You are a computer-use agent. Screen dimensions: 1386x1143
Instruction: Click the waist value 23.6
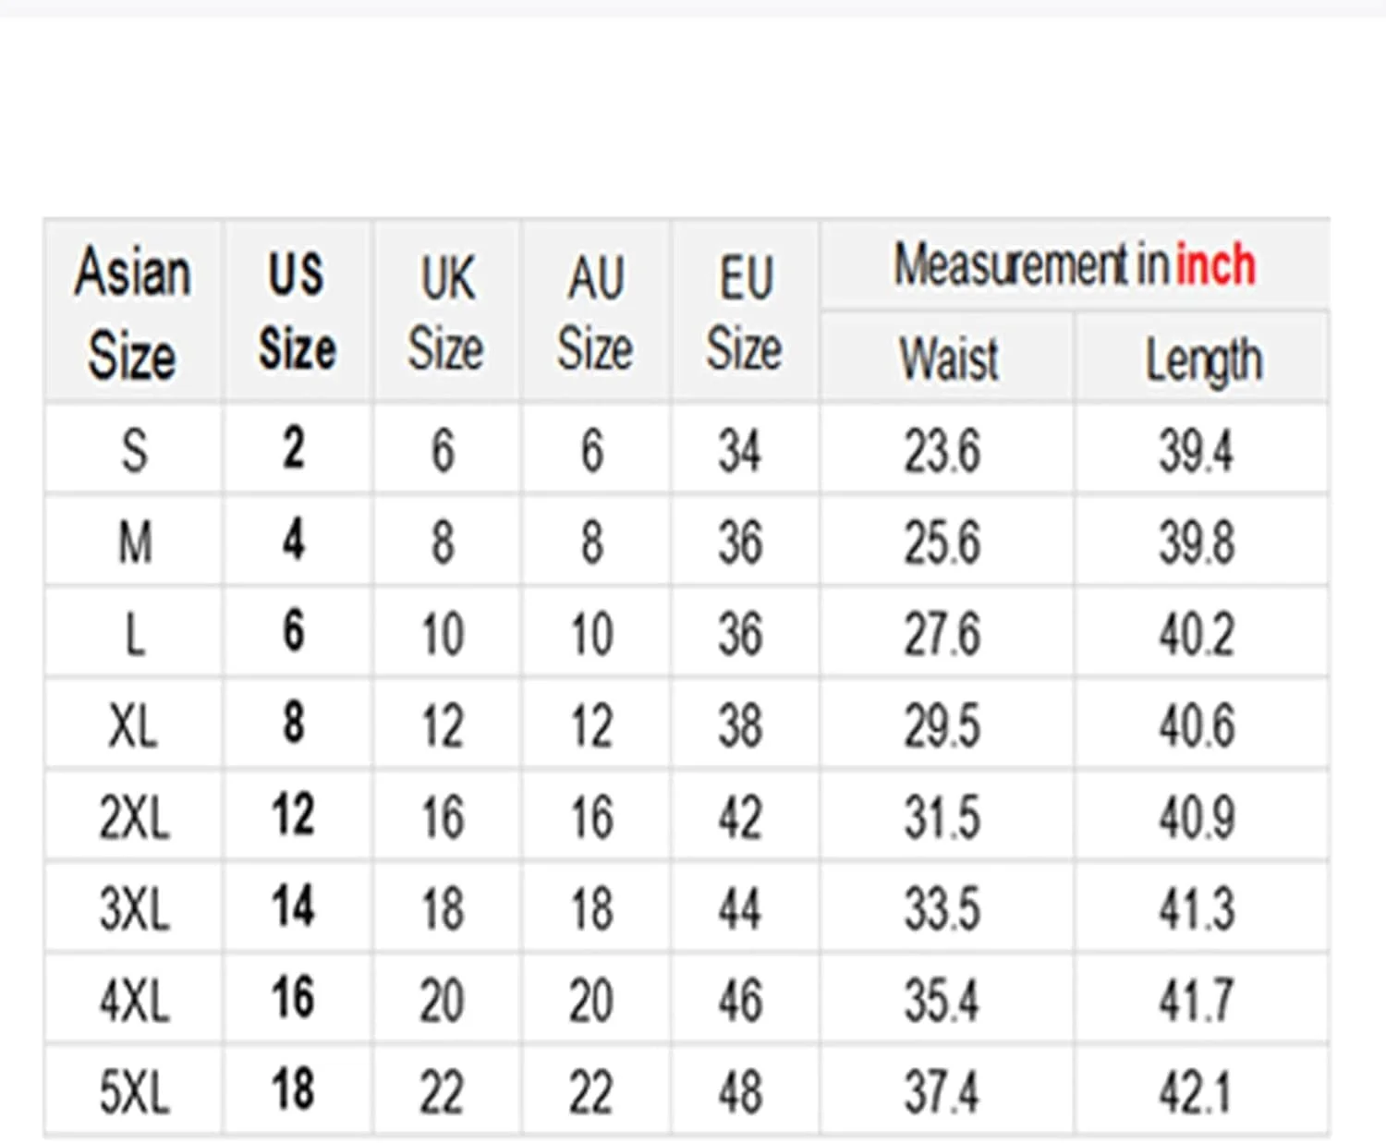click(942, 451)
